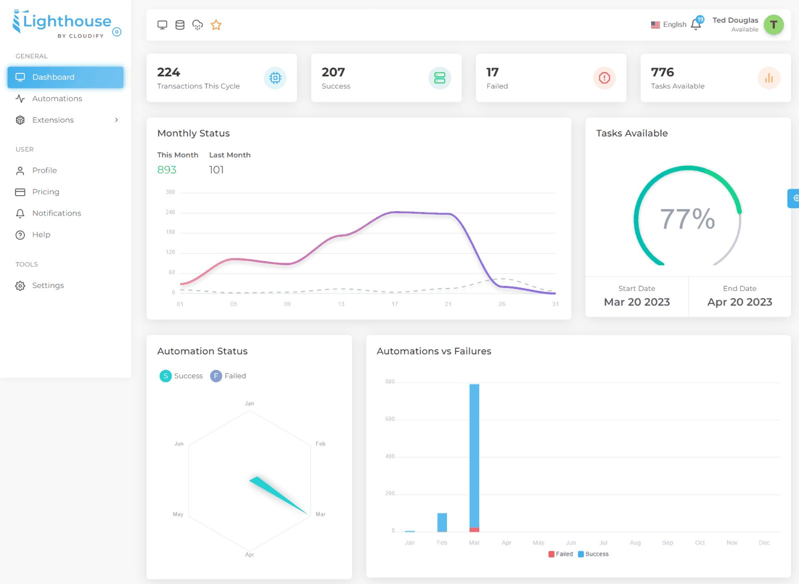Click the Feb bar in the bar chart
The image size is (799, 584).
[442, 522]
